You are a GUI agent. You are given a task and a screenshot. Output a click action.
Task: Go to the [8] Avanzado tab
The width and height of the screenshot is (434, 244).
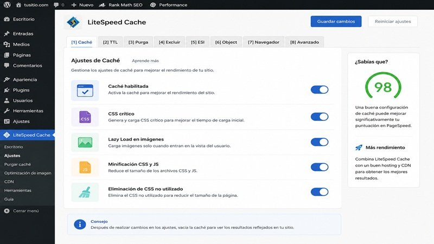[304, 42]
